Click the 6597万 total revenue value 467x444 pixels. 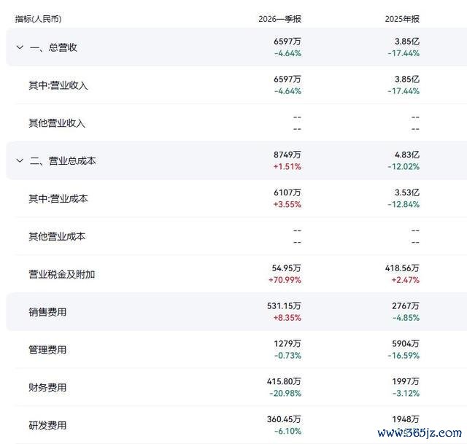[x=287, y=42]
